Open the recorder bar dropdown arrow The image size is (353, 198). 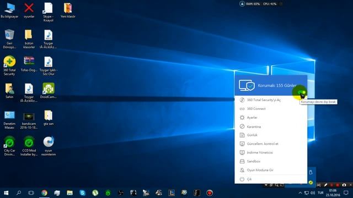click(266, 185)
